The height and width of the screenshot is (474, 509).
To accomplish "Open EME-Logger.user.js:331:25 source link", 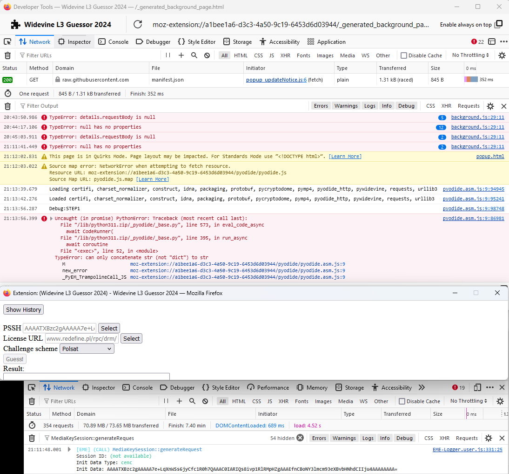I will (x=468, y=449).
